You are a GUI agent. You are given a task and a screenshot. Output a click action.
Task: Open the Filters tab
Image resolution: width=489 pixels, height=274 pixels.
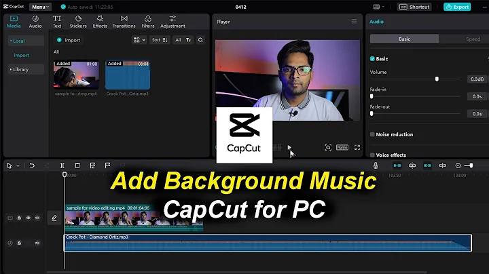(x=148, y=22)
